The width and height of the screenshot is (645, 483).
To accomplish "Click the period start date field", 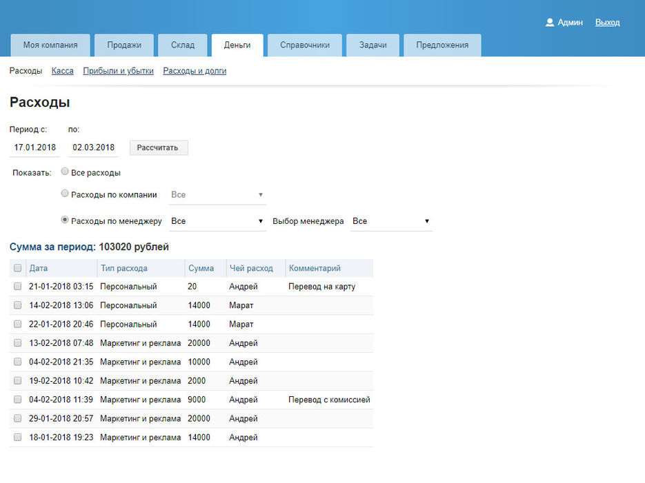I will pyautogui.click(x=35, y=147).
